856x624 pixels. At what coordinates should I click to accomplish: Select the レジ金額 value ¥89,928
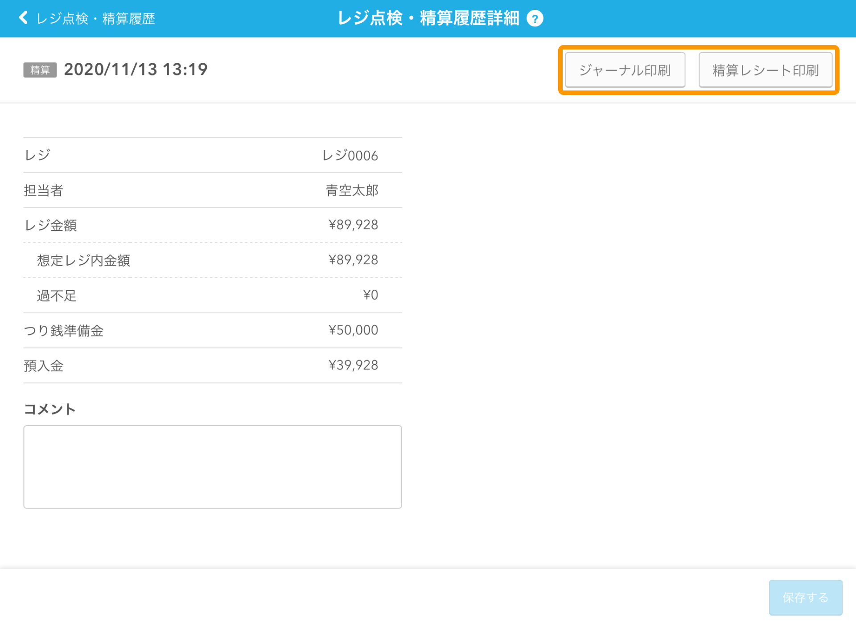tap(353, 225)
